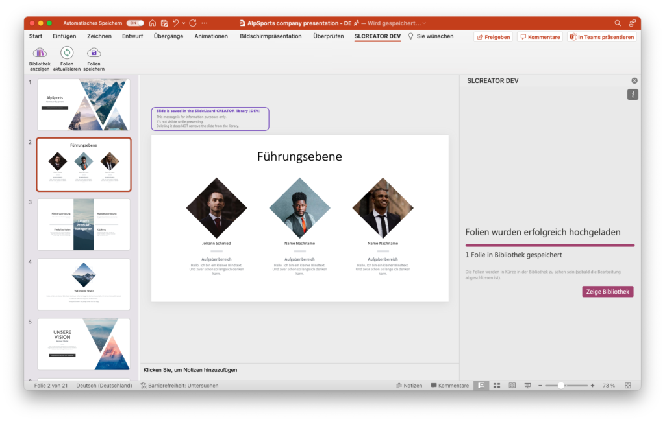Click the right diamond portrait image

point(383,208)
